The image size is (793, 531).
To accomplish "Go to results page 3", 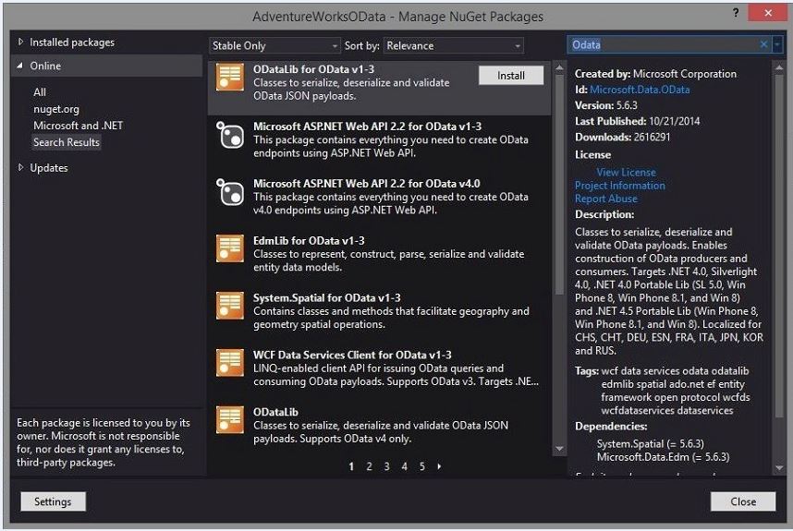I will click(x=387, y=466).
